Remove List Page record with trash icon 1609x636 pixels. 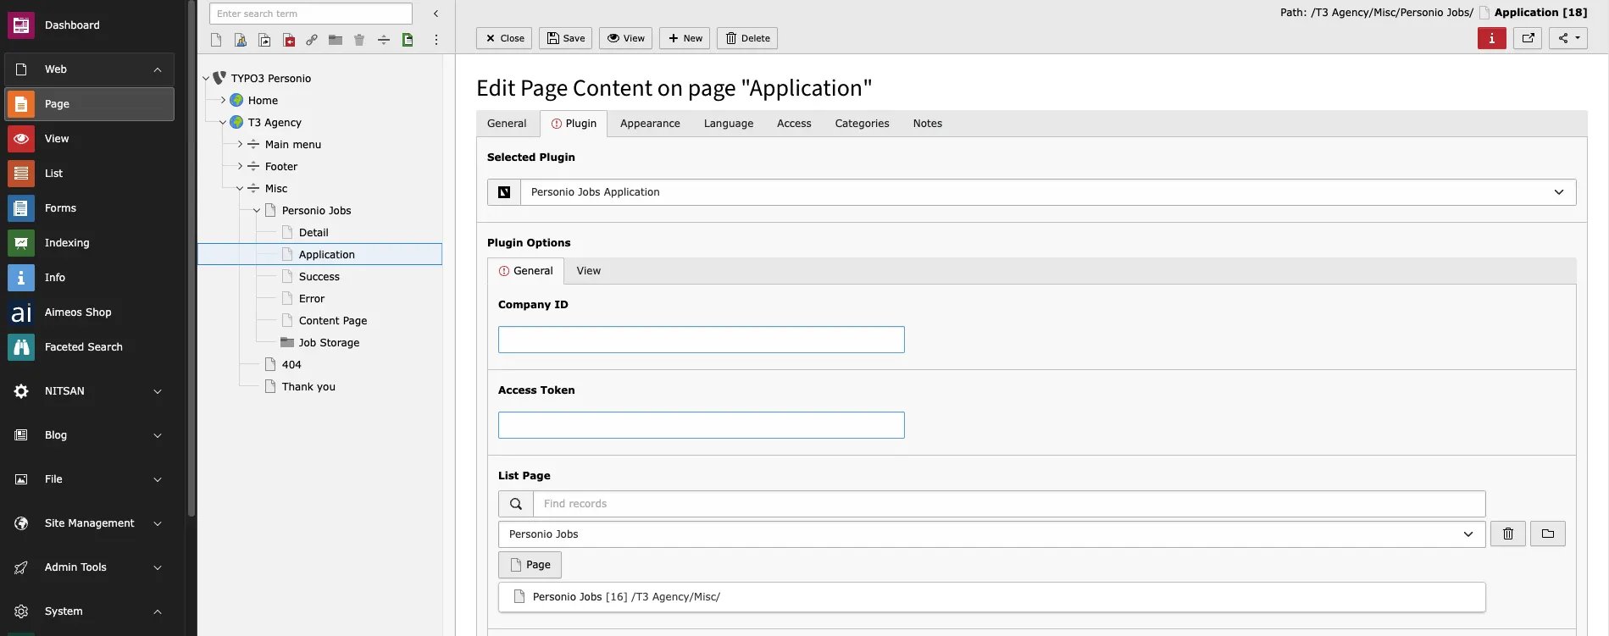click(1508, 534)
